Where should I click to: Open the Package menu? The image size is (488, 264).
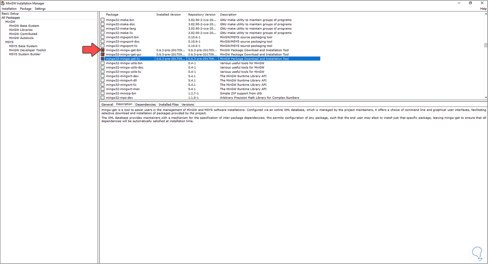pos(26,9)
